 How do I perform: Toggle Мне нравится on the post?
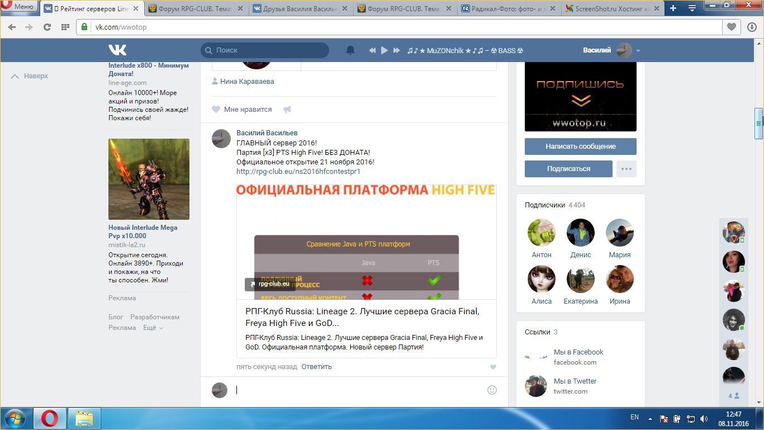pyautogui.click(x=242, y=110)
